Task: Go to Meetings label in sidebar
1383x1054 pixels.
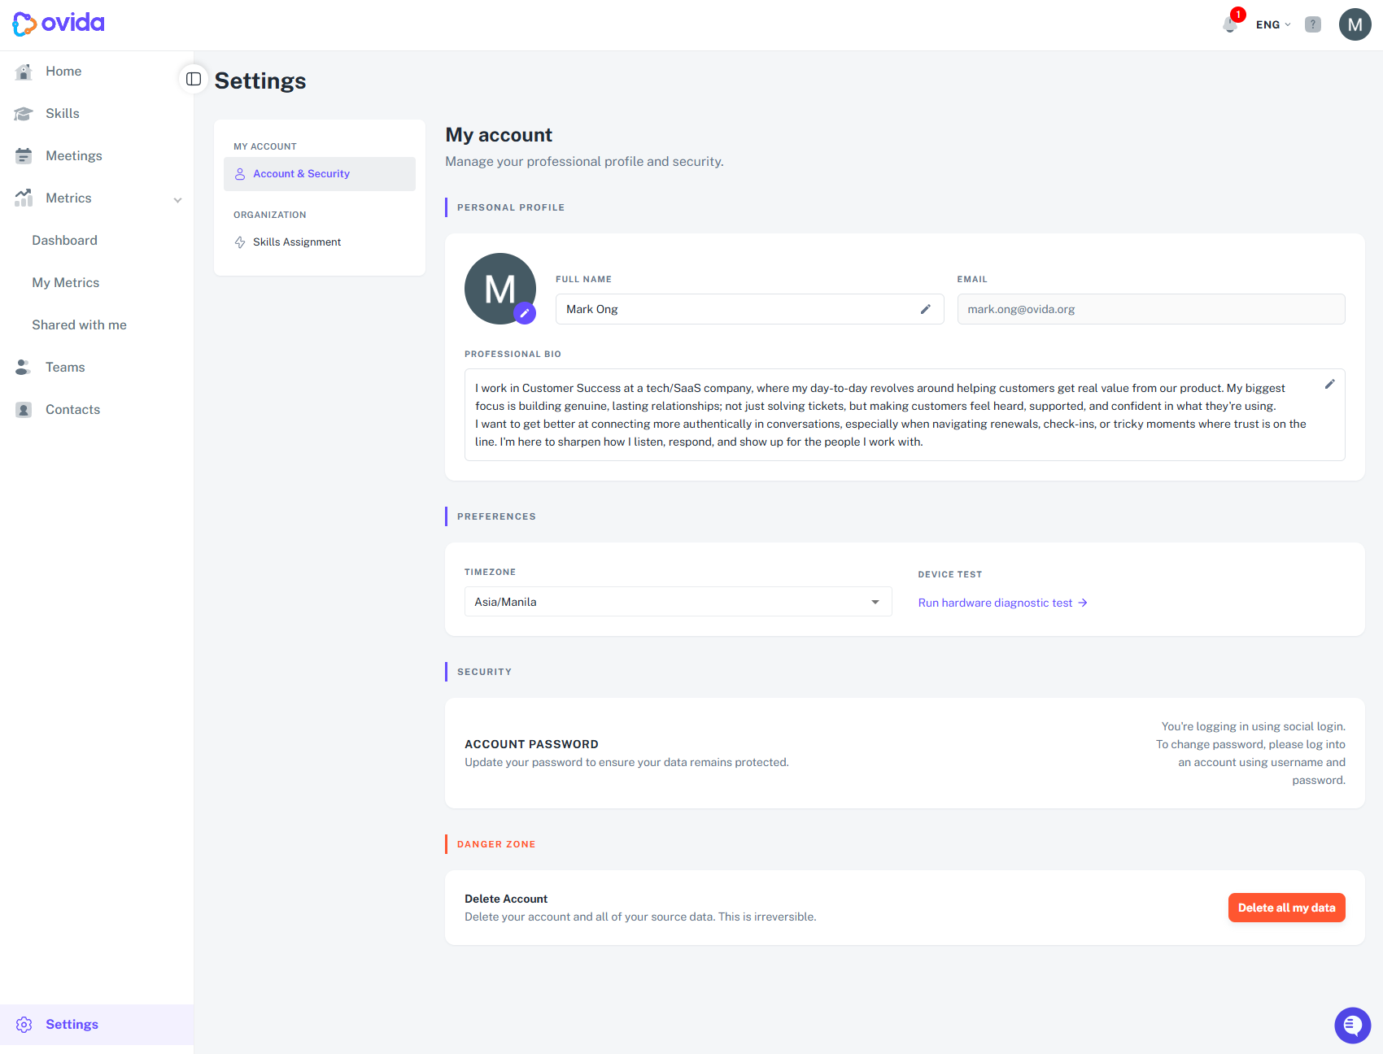Action: (74, 156)
